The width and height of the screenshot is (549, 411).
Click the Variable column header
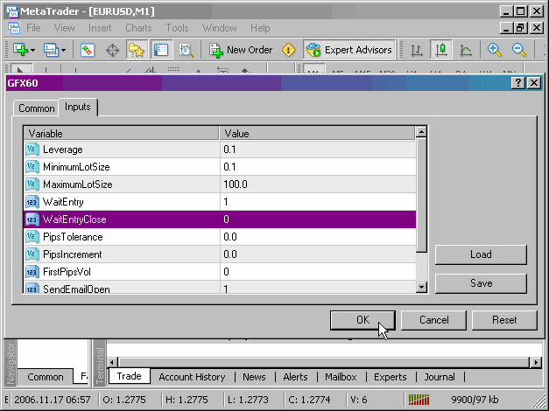[x=121, y=134]
